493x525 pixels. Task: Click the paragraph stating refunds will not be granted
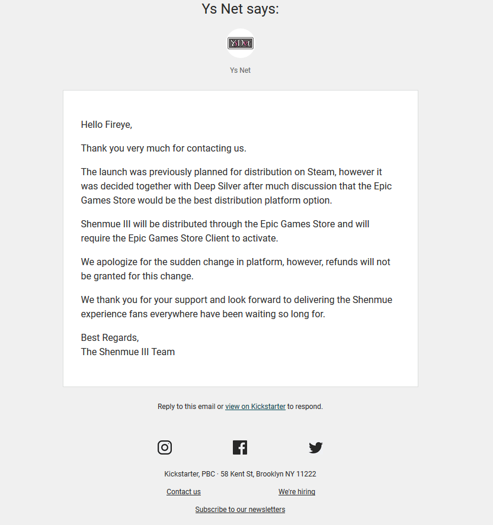click(x=235, y=269)
